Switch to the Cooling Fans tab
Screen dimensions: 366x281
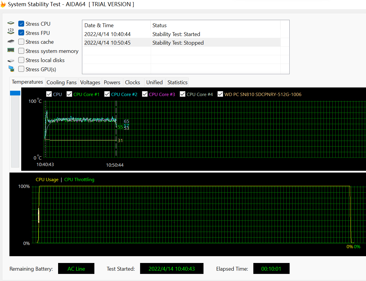click(62, 82)
